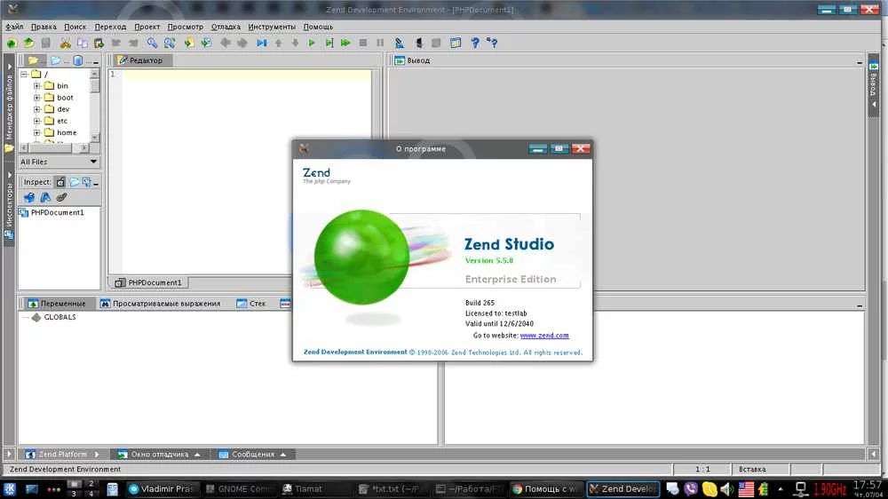Click the blue 'A' inspector sort icon

click(x=45, y=197)
